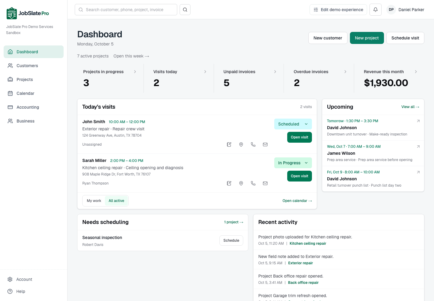Schedule the Seasonal inspection project
This screenshot has height=301, width=434.
[231, 240]
